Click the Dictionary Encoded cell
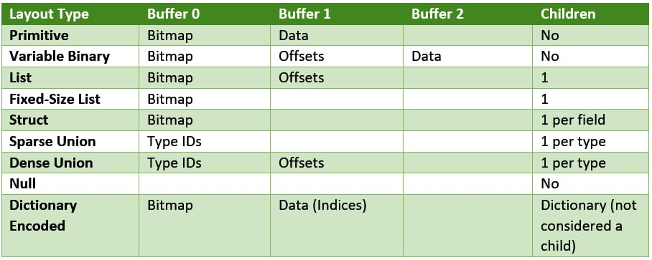 70,226
